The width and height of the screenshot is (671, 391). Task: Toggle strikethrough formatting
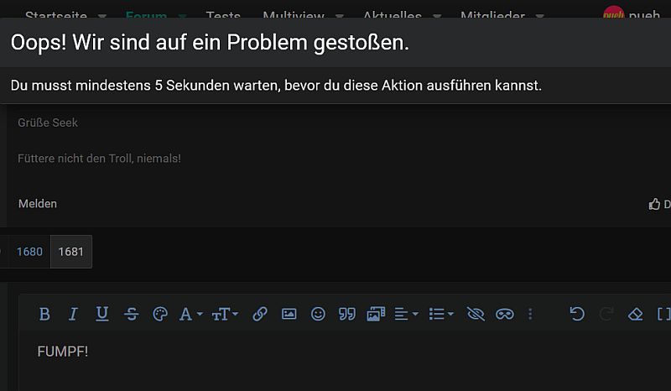(x=131, y=314)
